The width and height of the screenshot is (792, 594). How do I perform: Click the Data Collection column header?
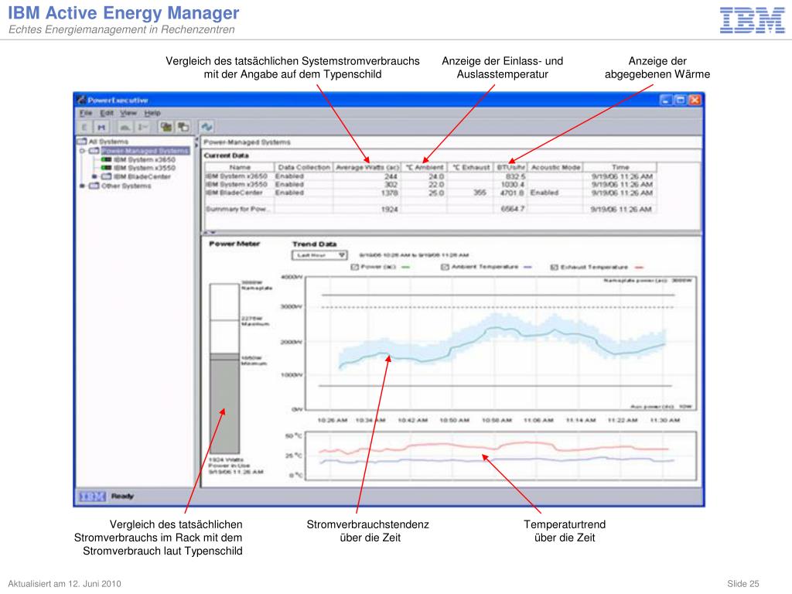tap(304, 167)
